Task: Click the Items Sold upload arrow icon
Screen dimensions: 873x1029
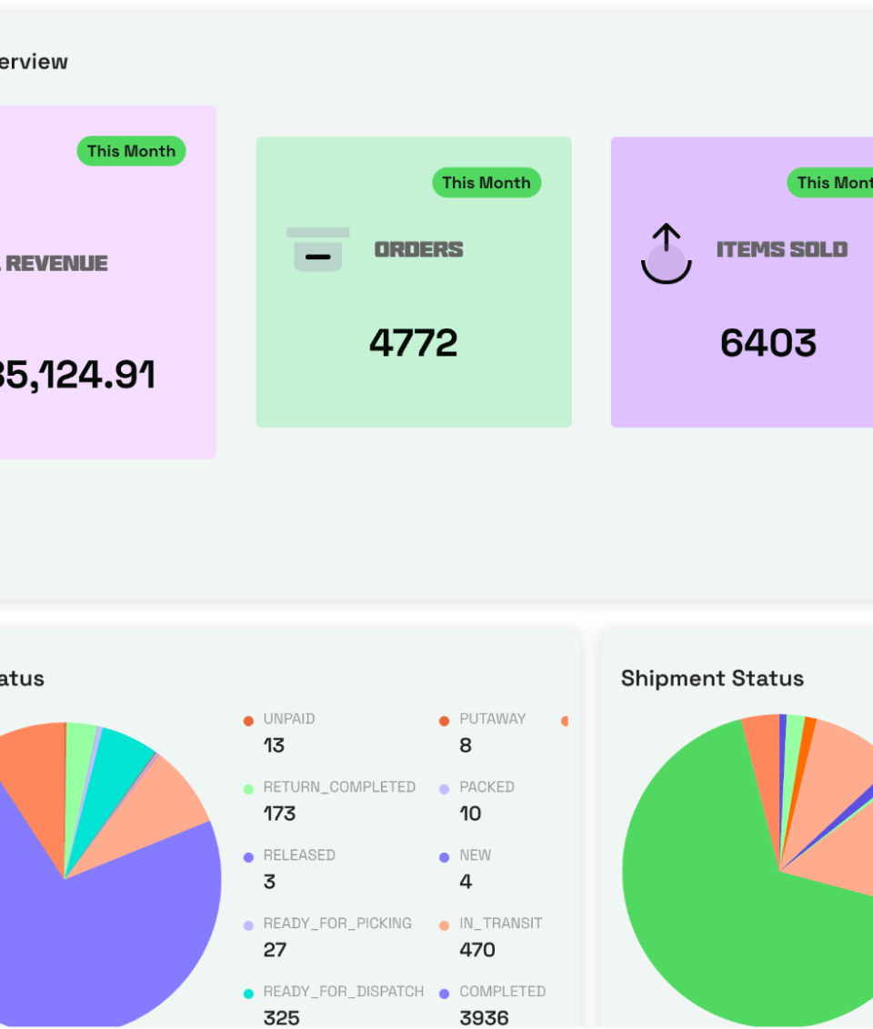Action: click(x=667, y=254)
